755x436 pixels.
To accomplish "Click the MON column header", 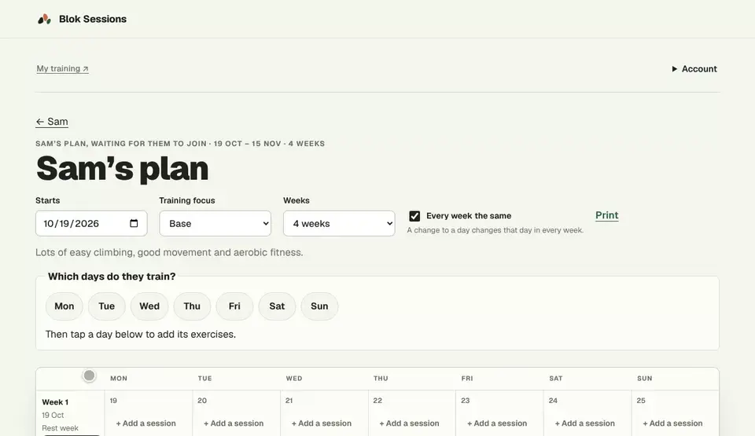I will click(119, 379).
